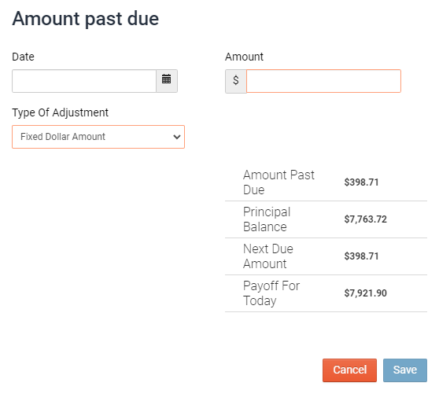
Task: Open the Fixed Dollar Amount dropdown
Action: point(98,137)
